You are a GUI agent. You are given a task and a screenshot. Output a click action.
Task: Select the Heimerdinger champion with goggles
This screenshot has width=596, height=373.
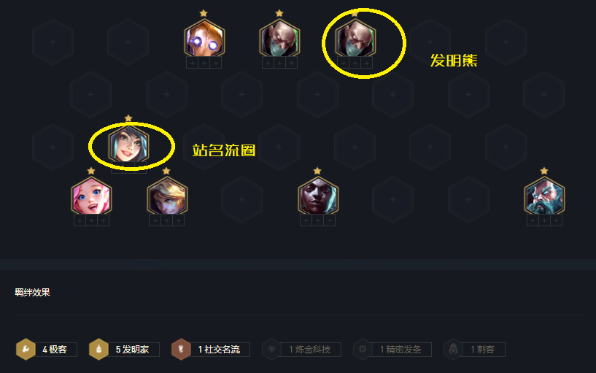204,39
